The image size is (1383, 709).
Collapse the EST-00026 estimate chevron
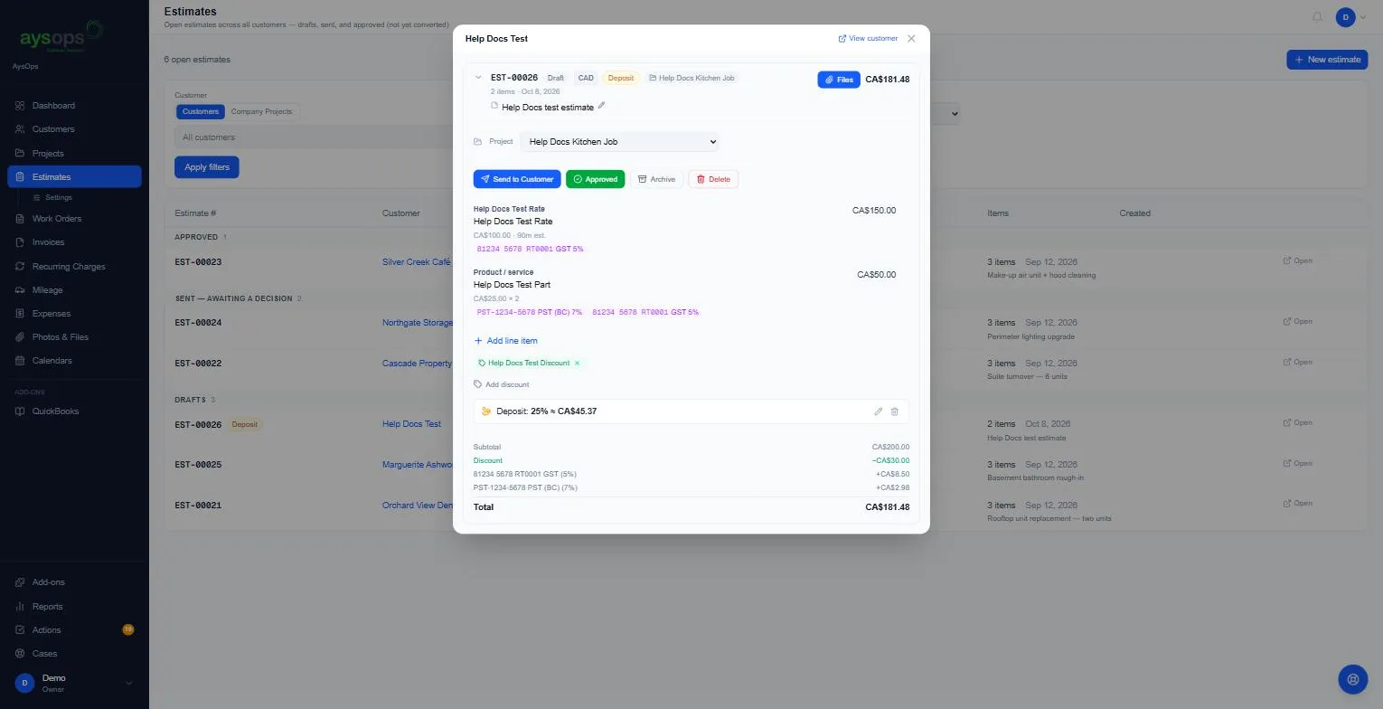[478, 78]
